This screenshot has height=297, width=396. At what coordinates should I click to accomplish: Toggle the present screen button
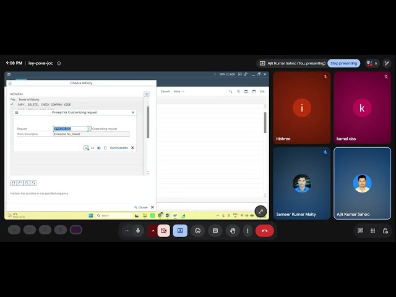[x=180, y=231]
